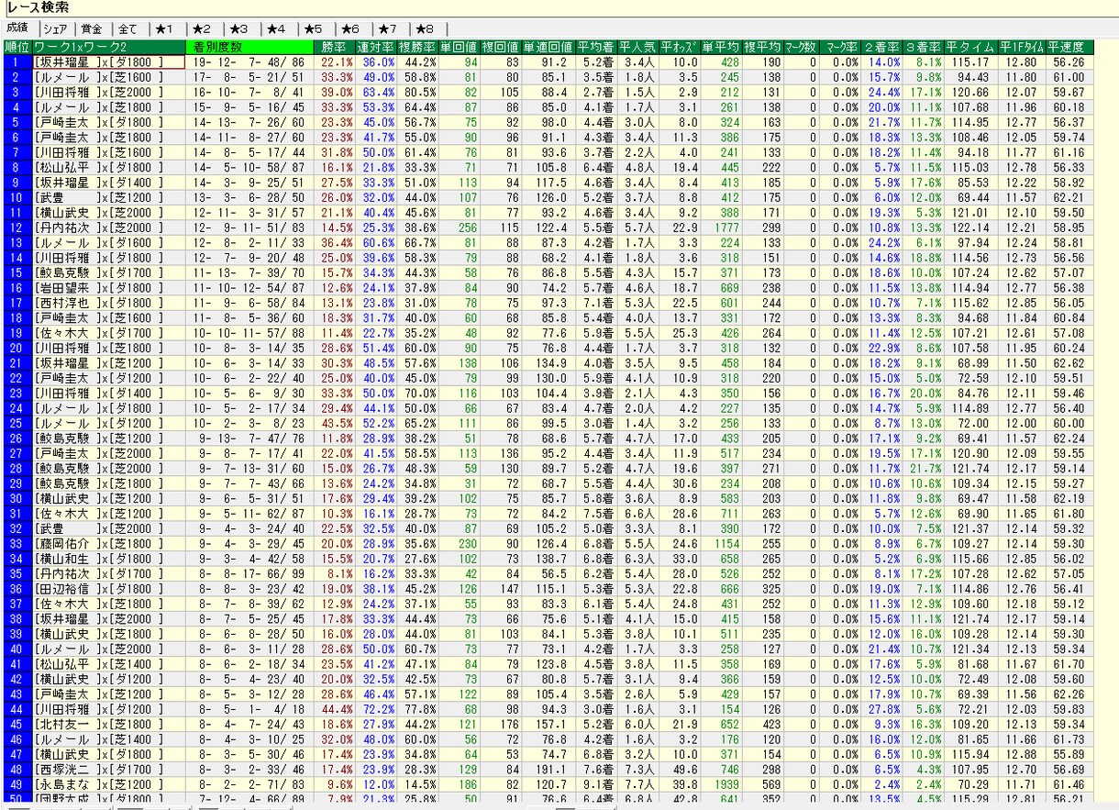
Task: Select the [武豊]x[芝1200] row entry
Action: coord(109,197)
